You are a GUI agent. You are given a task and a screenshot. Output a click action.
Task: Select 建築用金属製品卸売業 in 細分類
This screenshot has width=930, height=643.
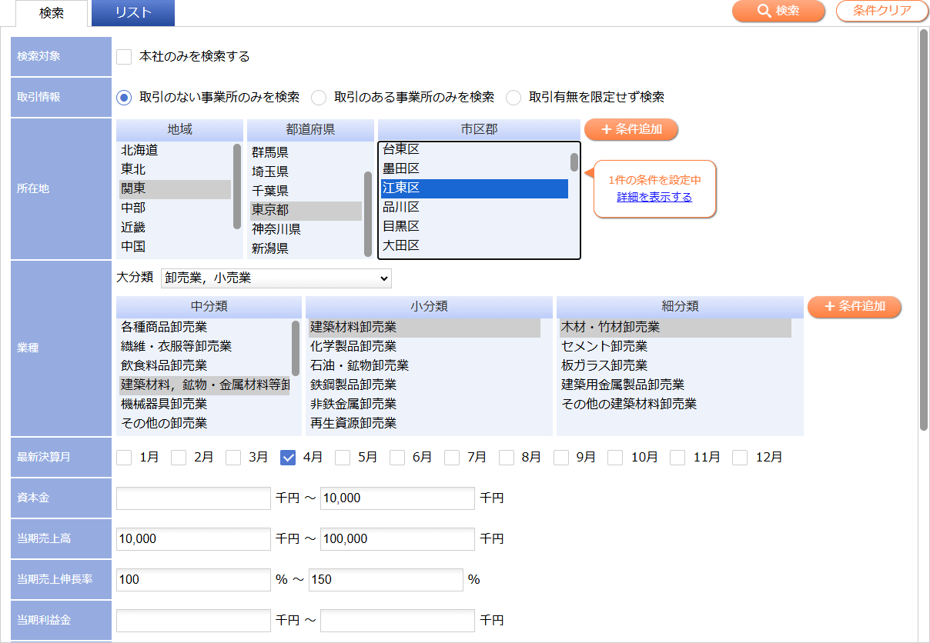675,385
